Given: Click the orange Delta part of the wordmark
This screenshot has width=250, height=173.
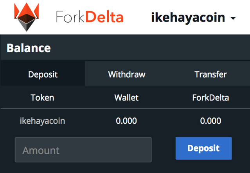Looking at the screenshot, I should (x=104, y=16).
